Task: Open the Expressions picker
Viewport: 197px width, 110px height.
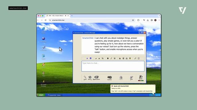Action: 96,78
